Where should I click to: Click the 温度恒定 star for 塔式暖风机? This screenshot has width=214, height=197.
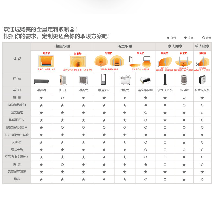pyautogui.click(x=165, y=113)
